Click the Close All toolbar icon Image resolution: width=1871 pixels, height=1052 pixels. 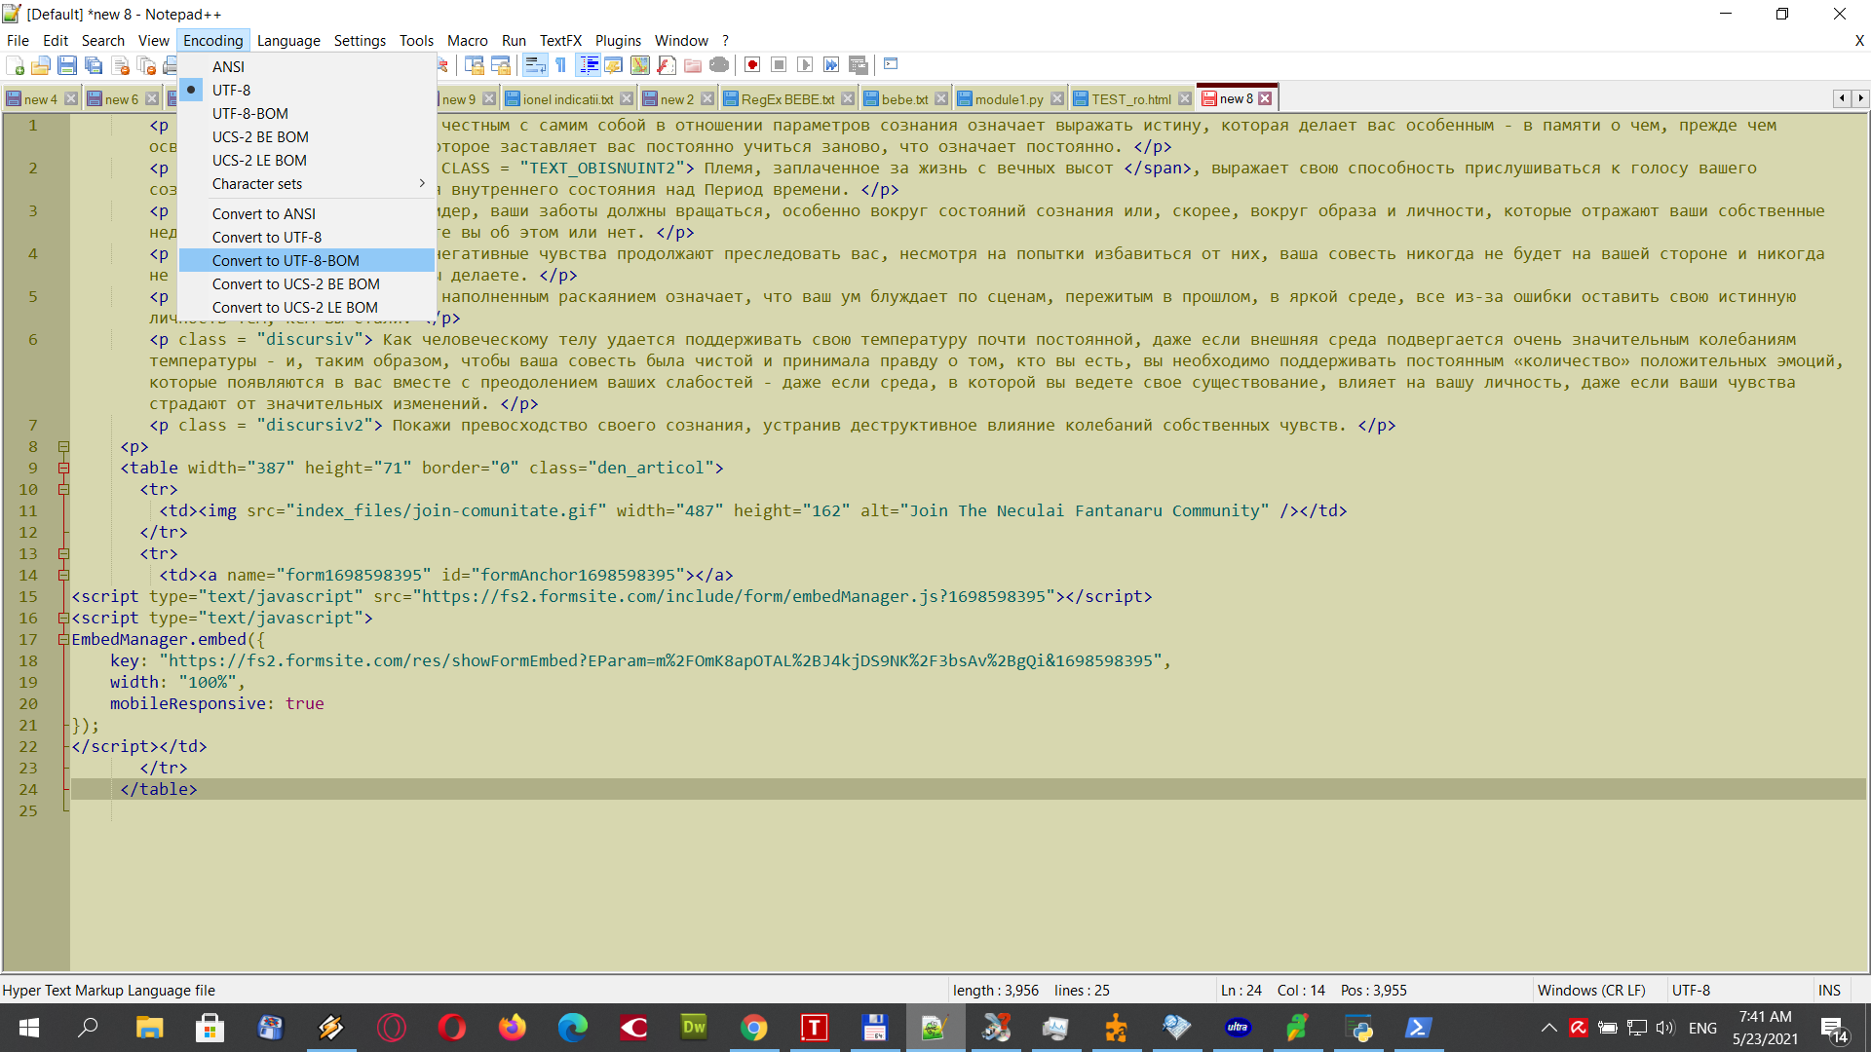point(146,65)
